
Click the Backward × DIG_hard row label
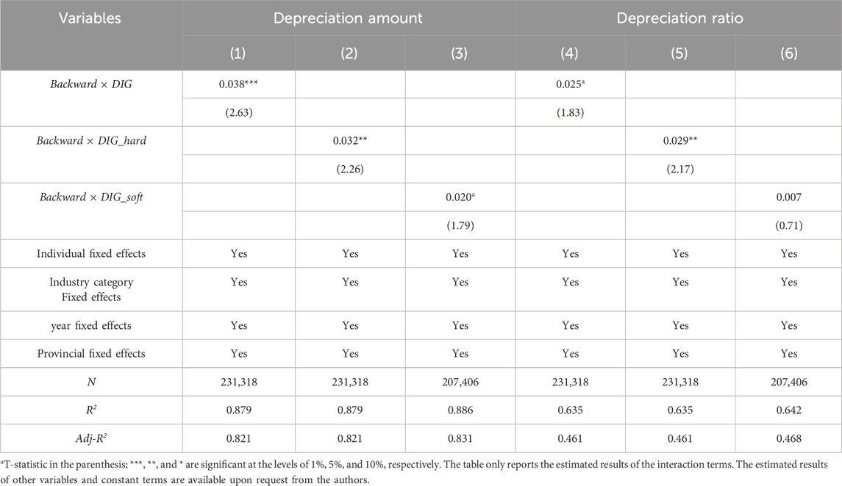point(91,140)
